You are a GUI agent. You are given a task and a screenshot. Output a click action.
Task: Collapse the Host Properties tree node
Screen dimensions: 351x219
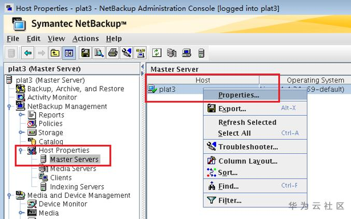(21, 151)
